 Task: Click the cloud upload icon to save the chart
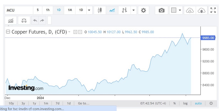201,10
